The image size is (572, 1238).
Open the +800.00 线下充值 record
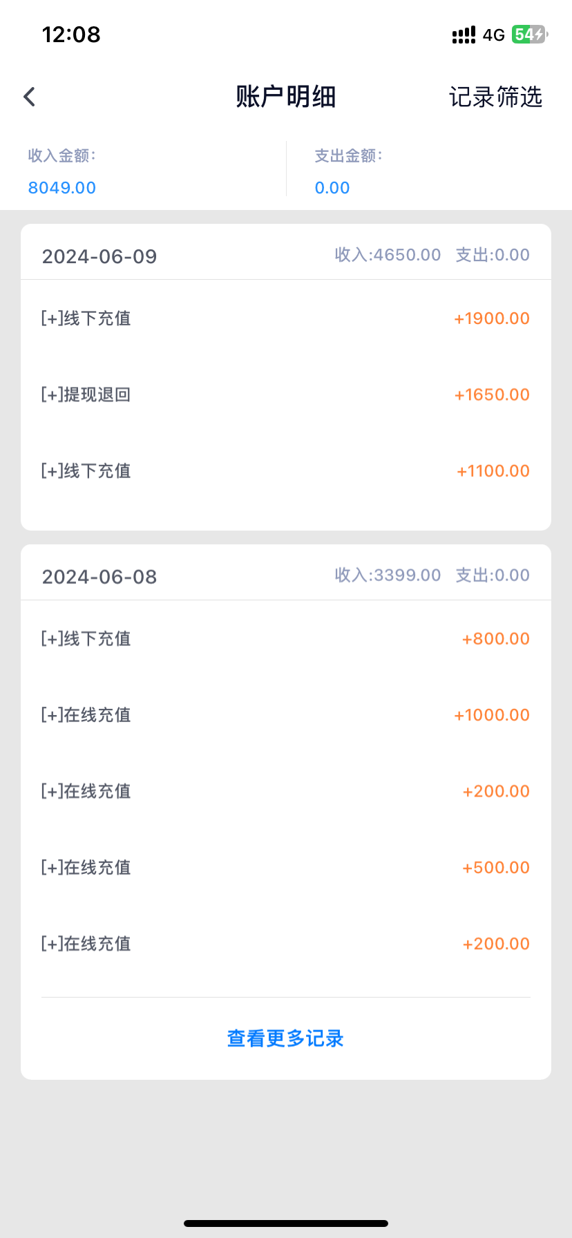[x=285, y=639]
